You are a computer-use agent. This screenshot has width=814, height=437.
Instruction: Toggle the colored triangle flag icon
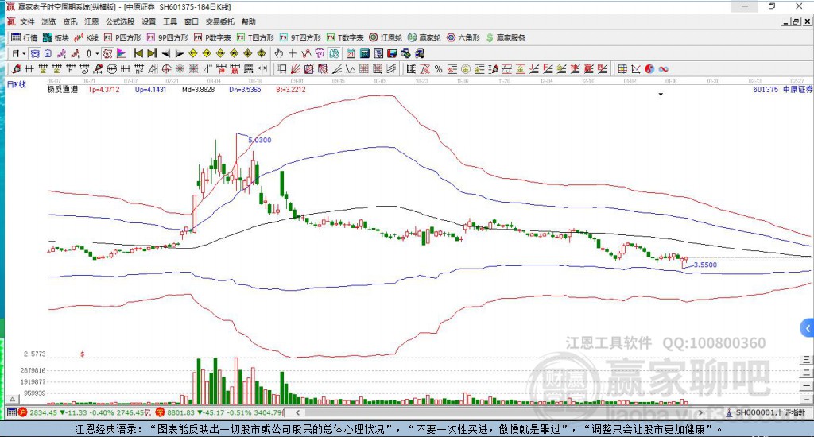click(x=122, y=53)
